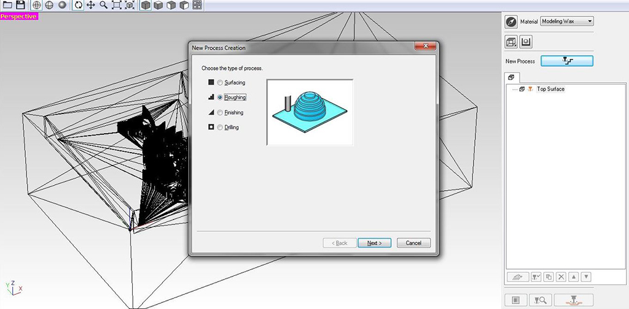Select the perspective cube view icon

point(146,5)
